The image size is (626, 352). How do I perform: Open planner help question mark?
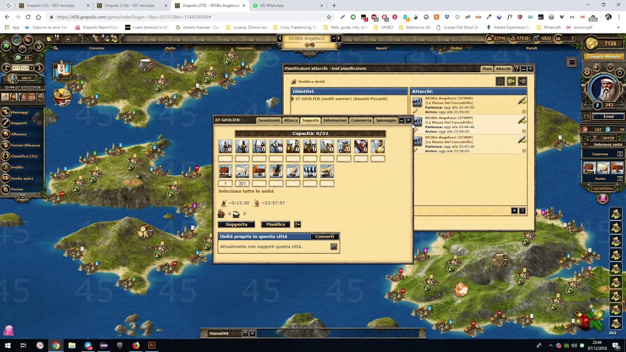pyautogui.click(x=516, y=69)
